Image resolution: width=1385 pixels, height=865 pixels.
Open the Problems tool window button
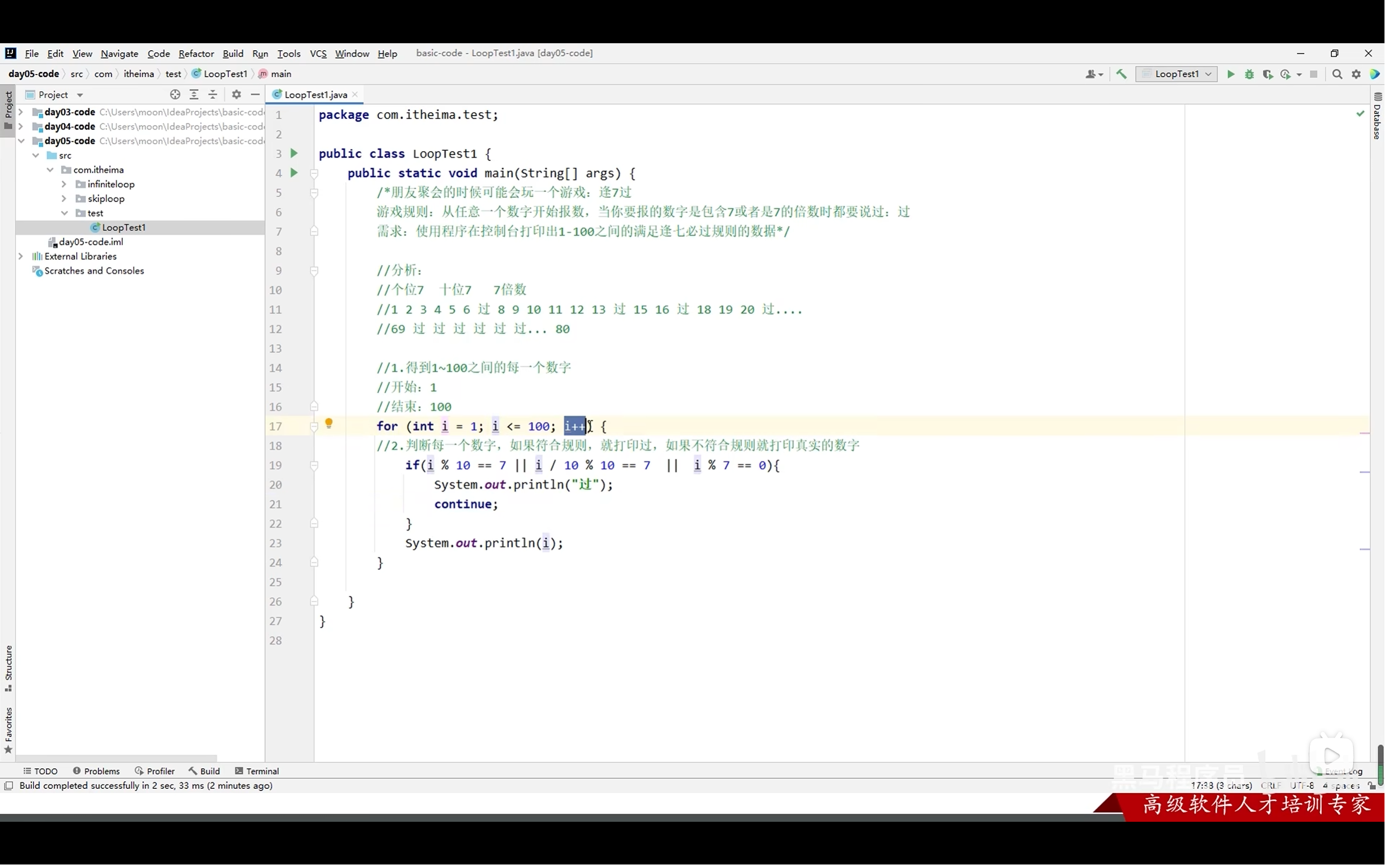click(96, 771)
